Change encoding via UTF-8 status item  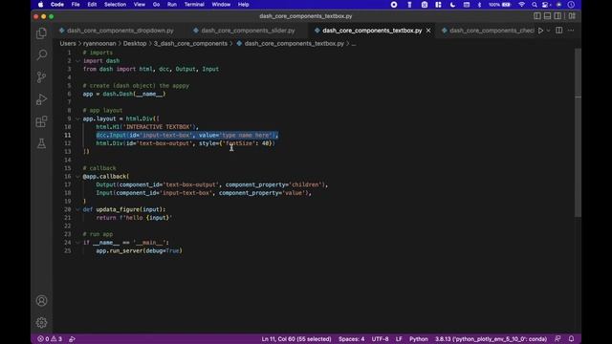click(x=380, y=339)
